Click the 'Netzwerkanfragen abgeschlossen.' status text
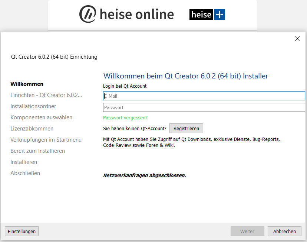 coord(145,175)
